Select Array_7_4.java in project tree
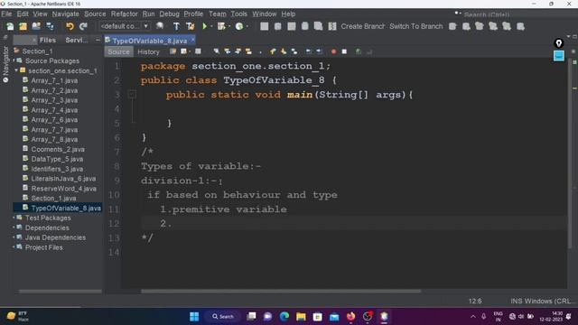Viewport: 578px width, 325px height. tap(54, 110)
